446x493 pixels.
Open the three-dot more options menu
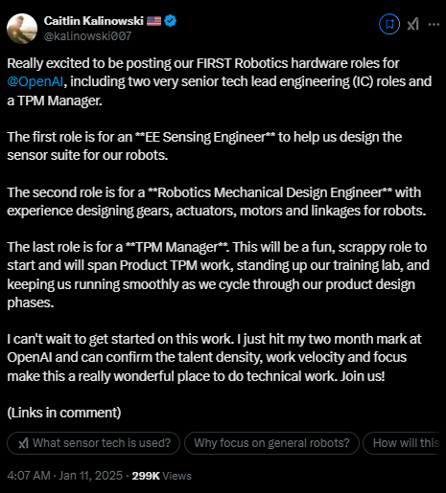tap(434, 24)
